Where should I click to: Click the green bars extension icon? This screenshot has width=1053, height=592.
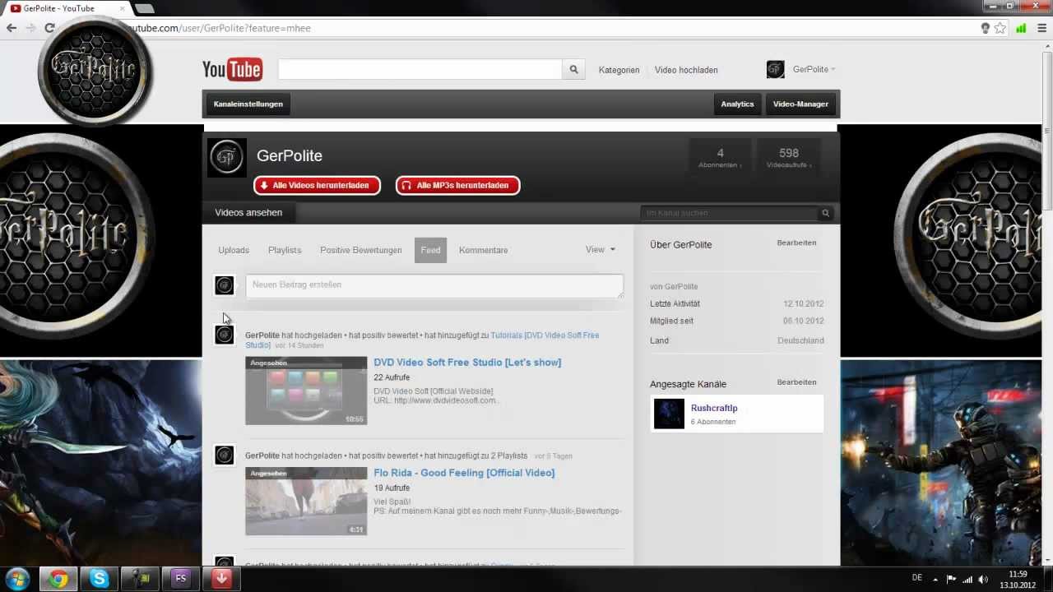point(1021,28)
